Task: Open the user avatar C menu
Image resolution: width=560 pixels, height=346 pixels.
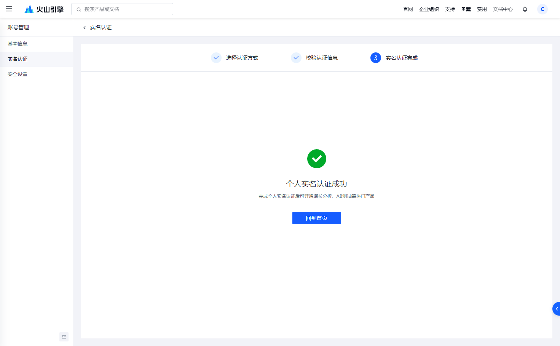Action: point(542,9)
